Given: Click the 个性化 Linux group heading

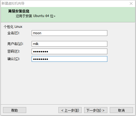Looking at the screenshot, I should (13, 27).
